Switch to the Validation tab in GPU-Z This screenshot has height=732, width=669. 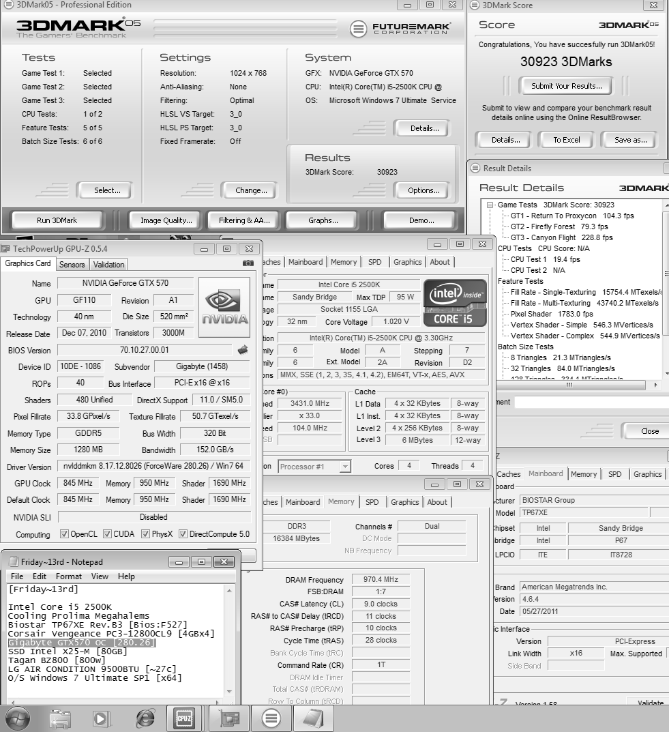[x=108, y=265]
